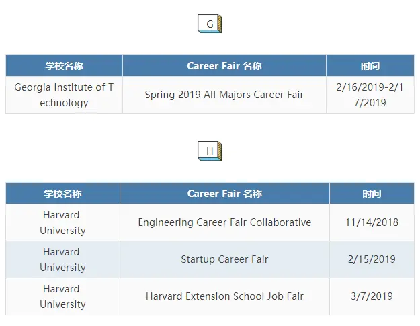Click the 时间 header in G table
Viewport: 420px width, 326px height.
pos(370,66)
